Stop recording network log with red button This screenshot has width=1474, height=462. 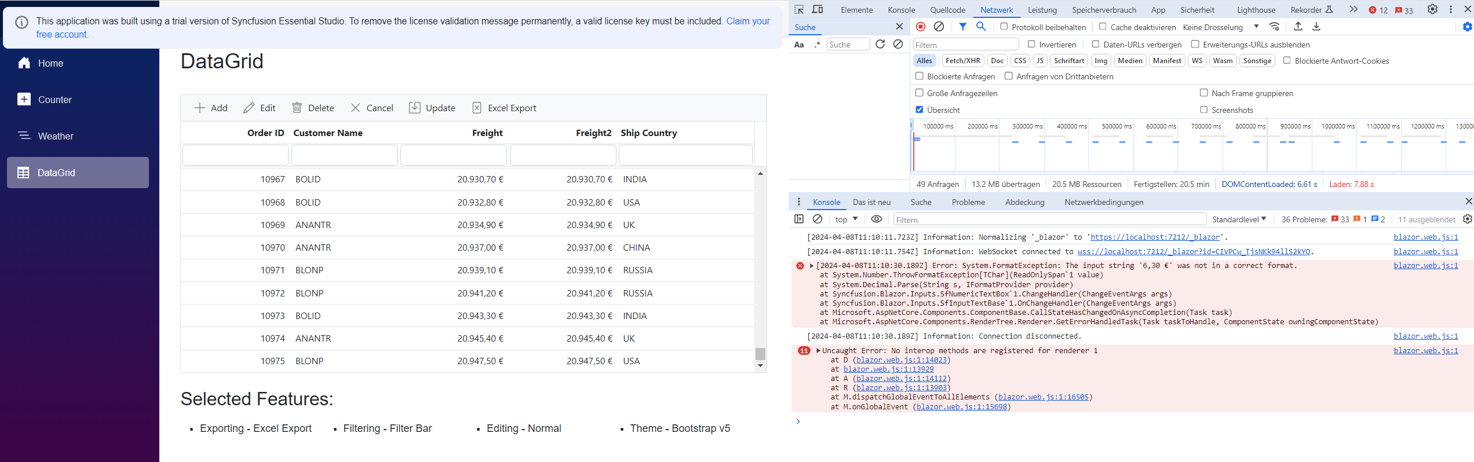point(921,27)
